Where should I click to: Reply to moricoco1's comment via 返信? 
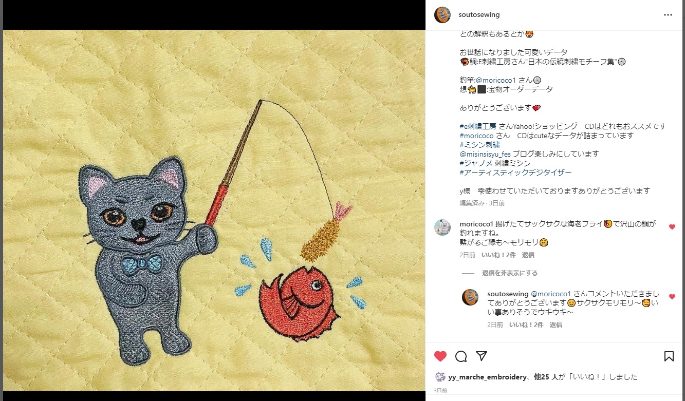pos(528,255)
